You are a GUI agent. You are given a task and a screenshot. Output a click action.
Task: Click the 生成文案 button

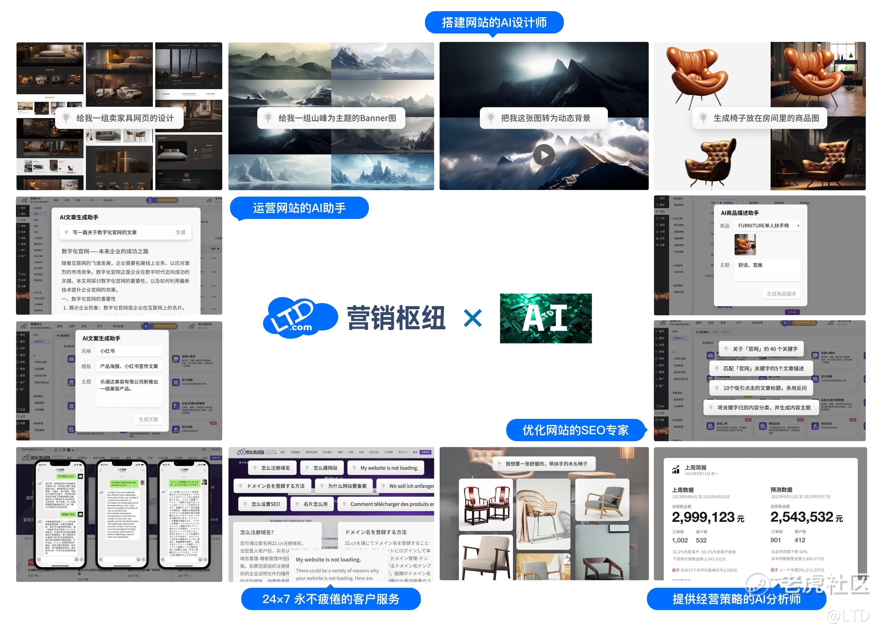(148, 419)
